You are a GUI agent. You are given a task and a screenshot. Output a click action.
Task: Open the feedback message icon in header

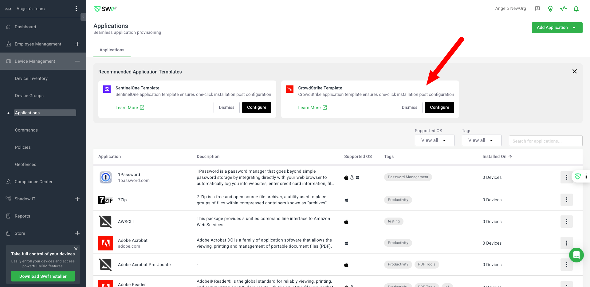click(x=537, y=9)
